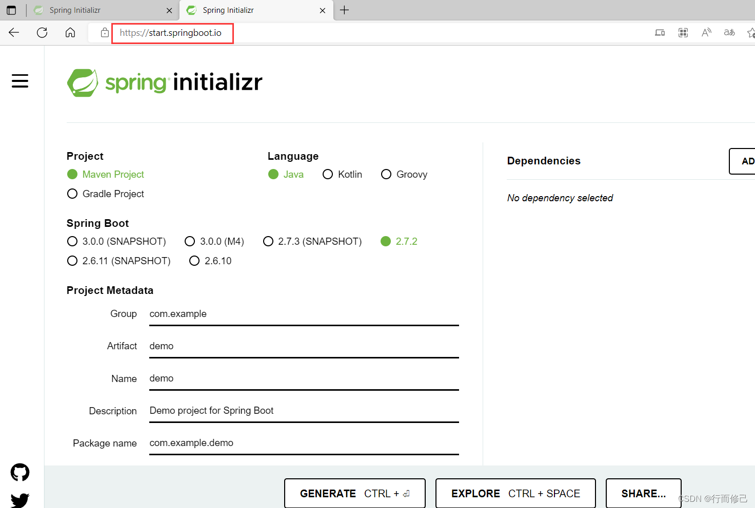755x508 pixels.
Task: Click the EXPLORE button
Action: click(515, 494)
